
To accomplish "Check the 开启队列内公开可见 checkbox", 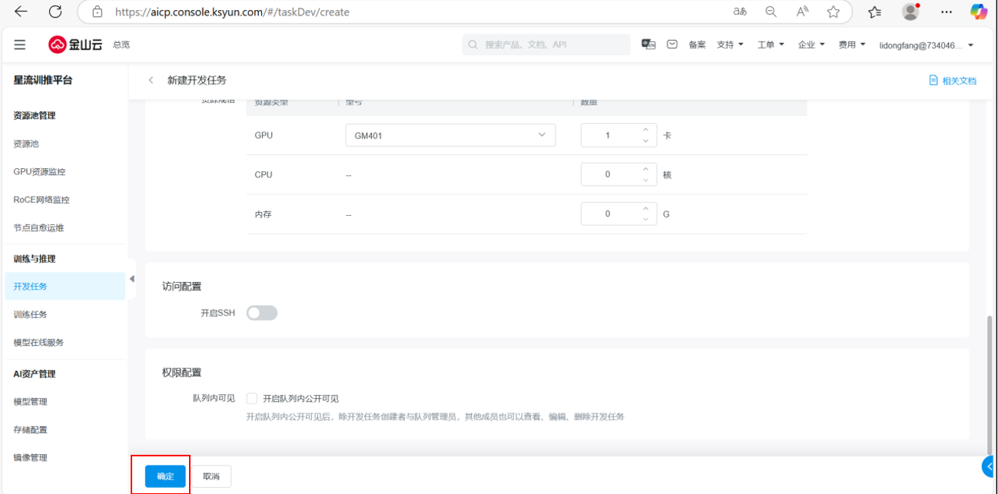I will click(x=252, y=398).
